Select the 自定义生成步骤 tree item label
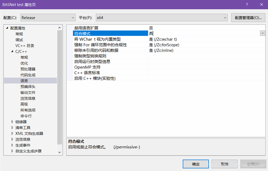Image resolution: width=268 pixels, height=171 pixels. pos(28,151)
